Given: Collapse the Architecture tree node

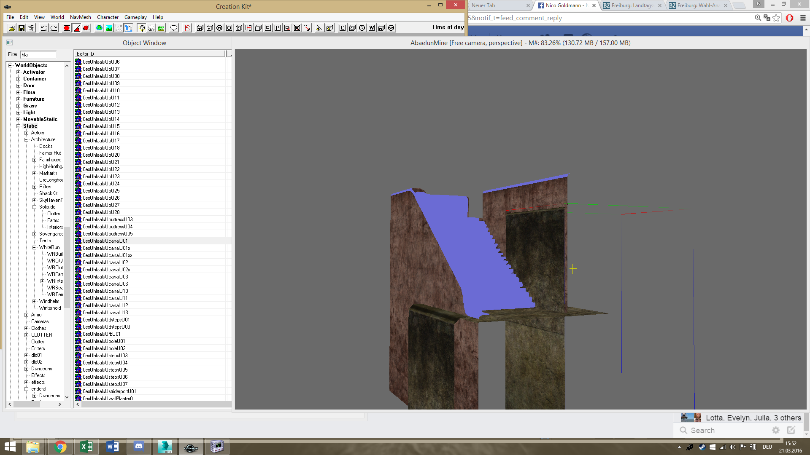Looking at the screenshot, I should pos(26,140).
